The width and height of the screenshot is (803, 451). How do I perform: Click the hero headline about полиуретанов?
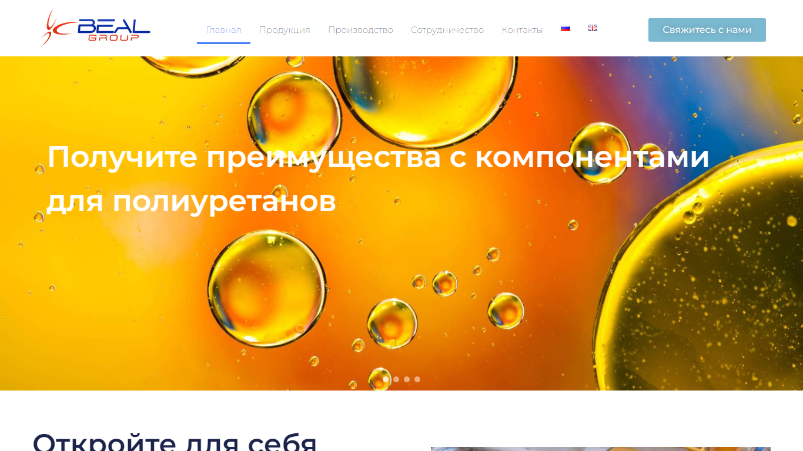(378, 179)
